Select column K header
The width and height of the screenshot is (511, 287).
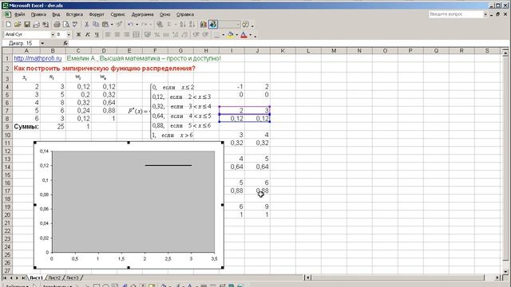coord(283,50)
